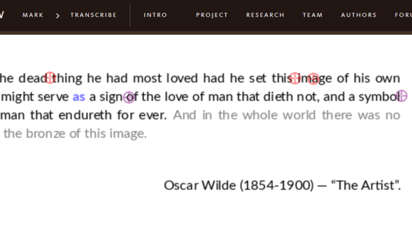
Task: Visit the Team page
Action: (x=313, y=15)
